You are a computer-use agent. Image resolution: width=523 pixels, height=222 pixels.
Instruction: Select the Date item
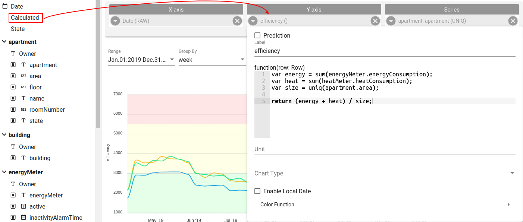(x=17, y=6)
